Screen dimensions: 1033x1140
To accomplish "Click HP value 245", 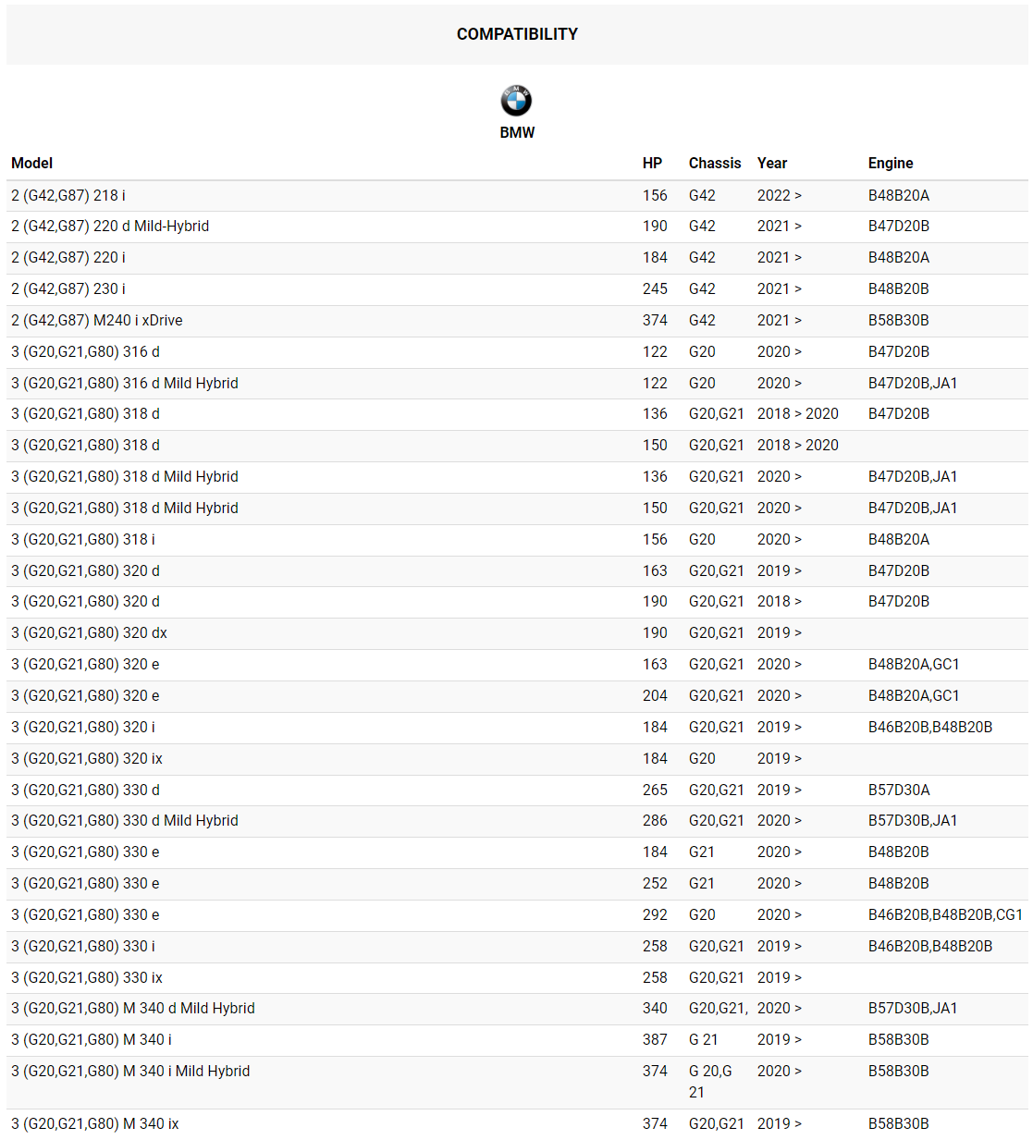I will pos(655,288).
